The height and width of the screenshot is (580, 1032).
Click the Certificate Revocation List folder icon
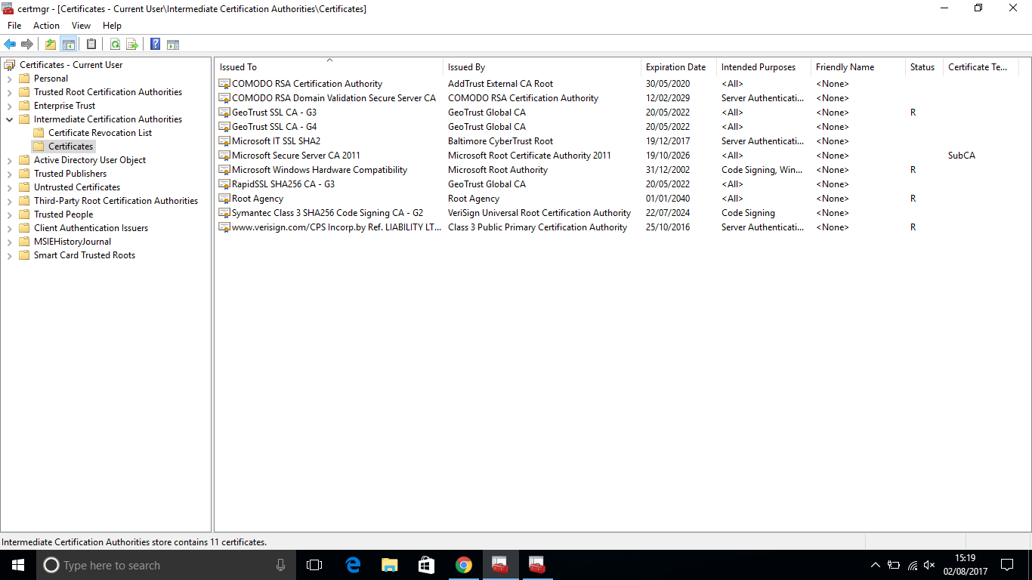click(39, 133)
